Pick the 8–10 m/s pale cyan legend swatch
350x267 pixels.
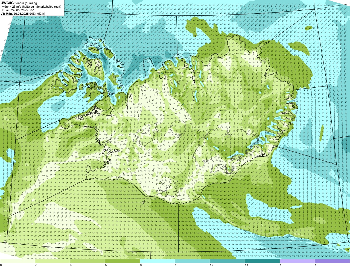(157, 261)
